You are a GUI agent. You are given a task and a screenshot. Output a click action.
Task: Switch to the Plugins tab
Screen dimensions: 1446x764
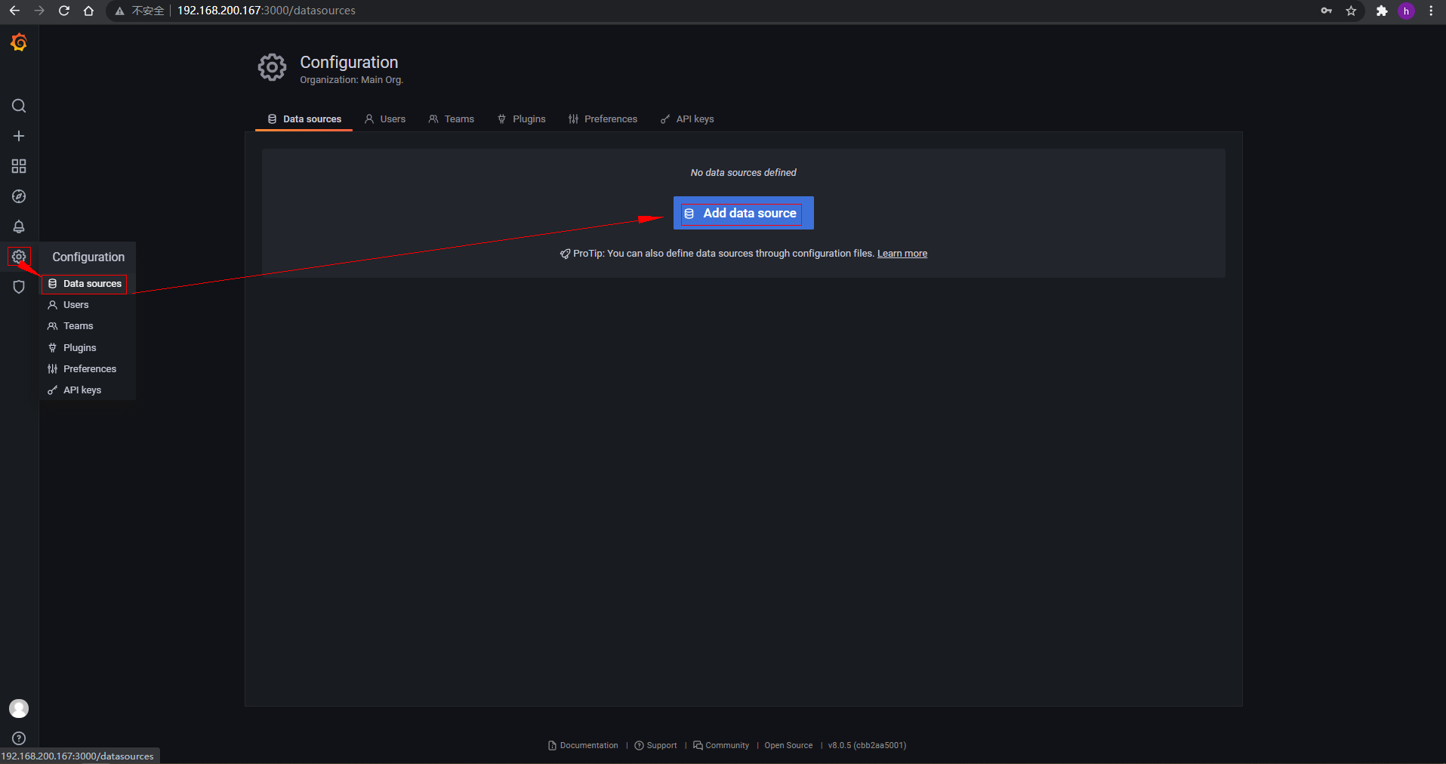pos(521,119)
